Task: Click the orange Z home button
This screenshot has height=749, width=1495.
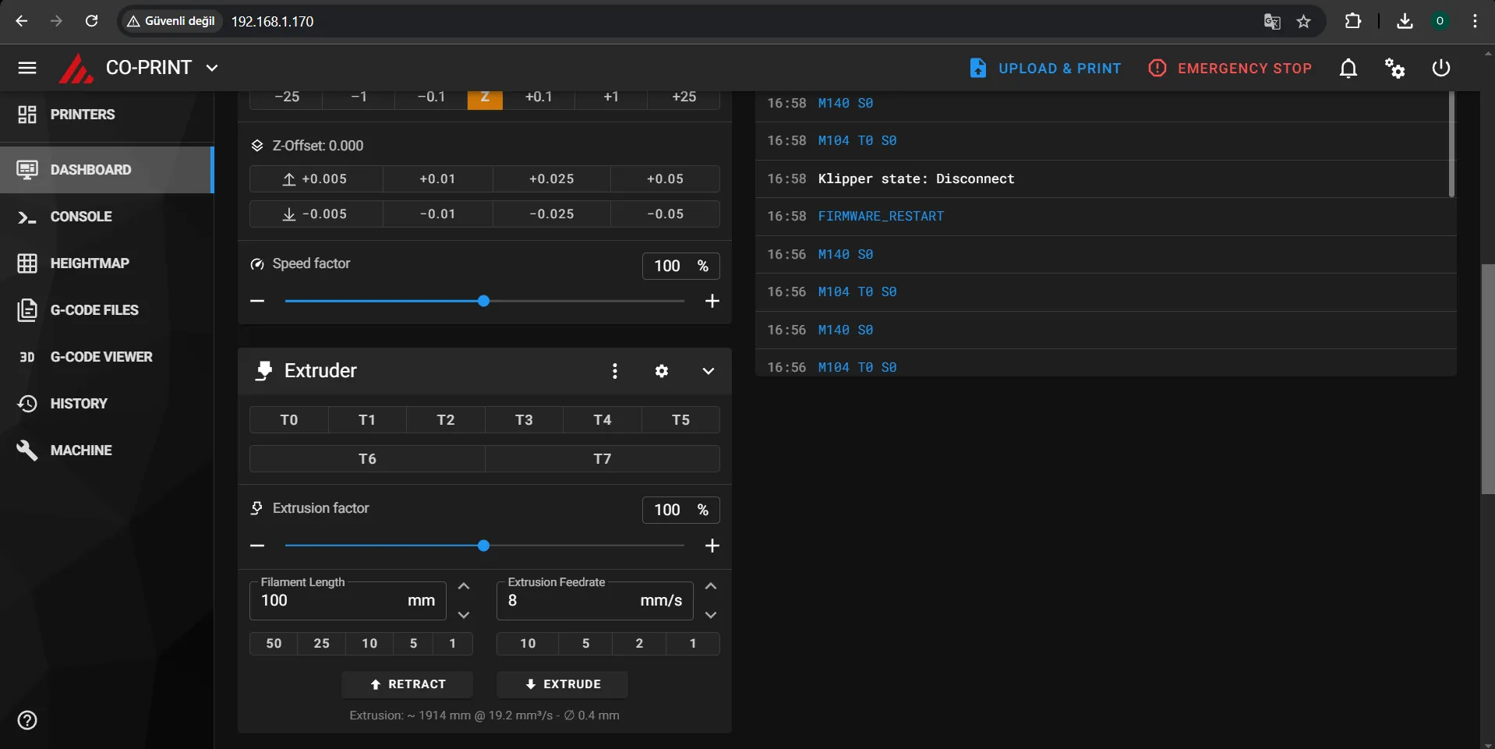Action: click(x=485, y=98)
